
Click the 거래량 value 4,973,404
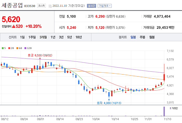[162, 16]
